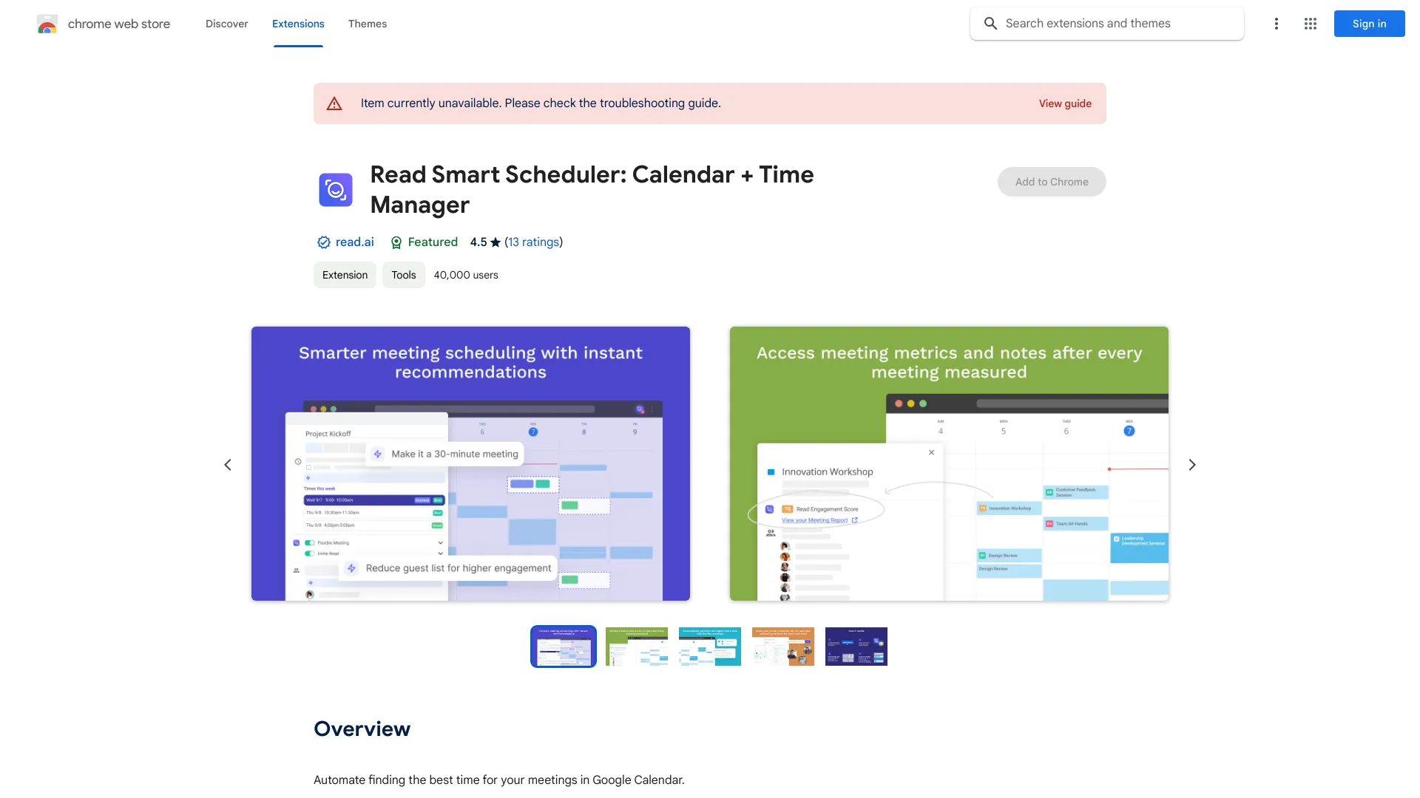Click the Discover menu item

click(x=226, y=24)
